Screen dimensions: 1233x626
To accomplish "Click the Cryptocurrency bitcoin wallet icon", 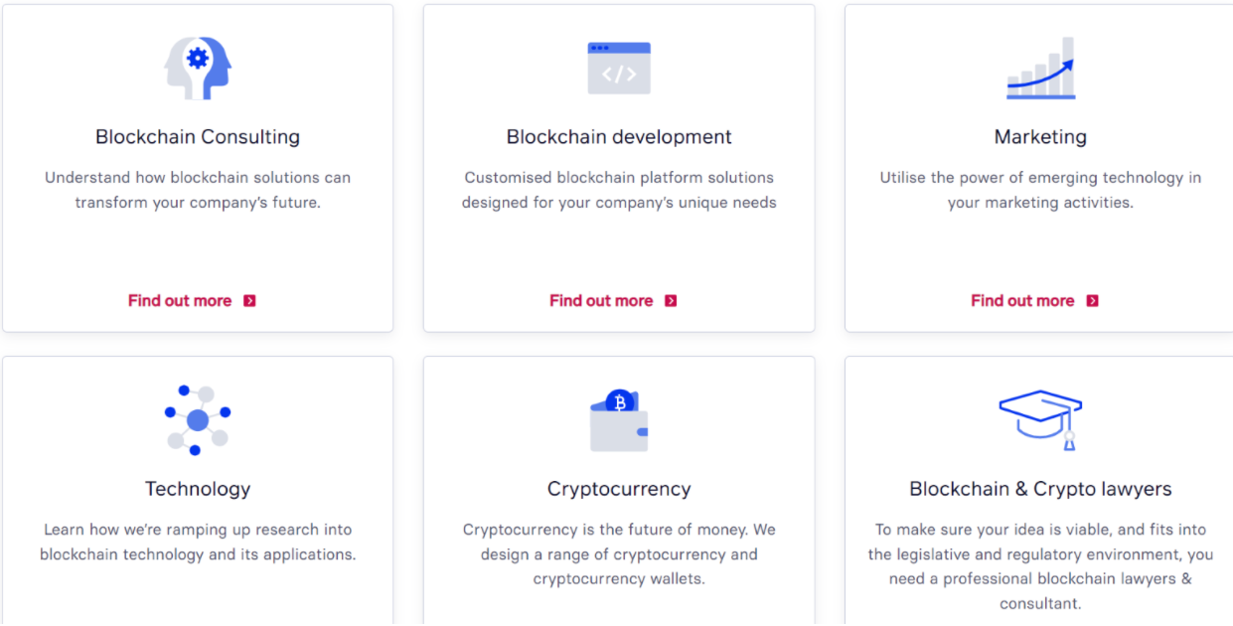I will tap(619, 420).
